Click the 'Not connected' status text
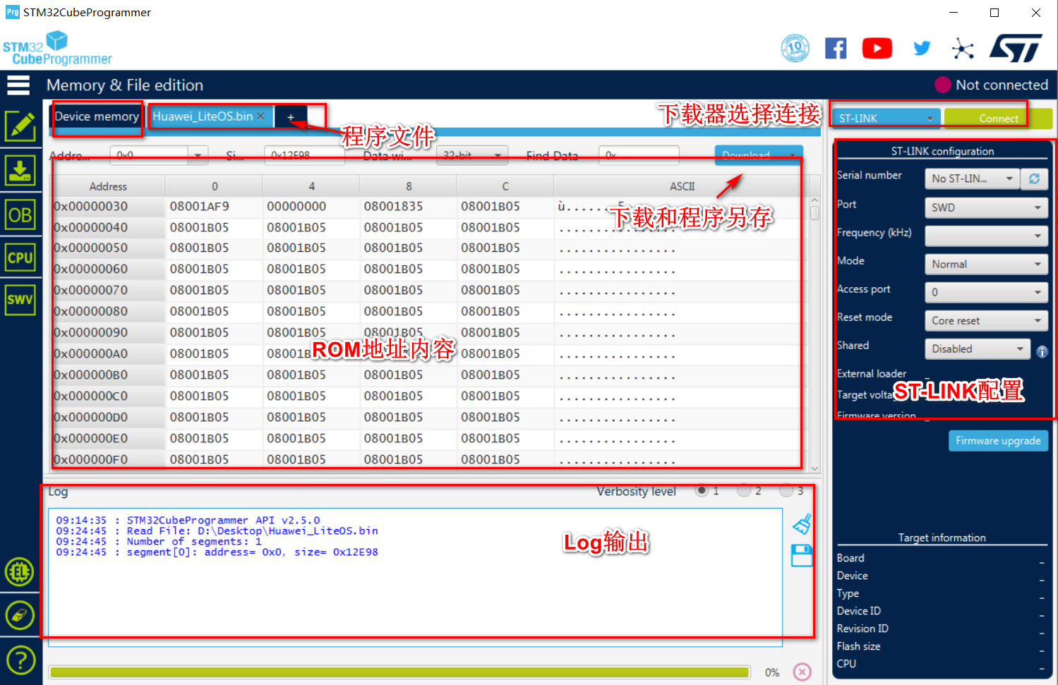The width and height of the screenshot is (1058, 685). click(1002, 85)
